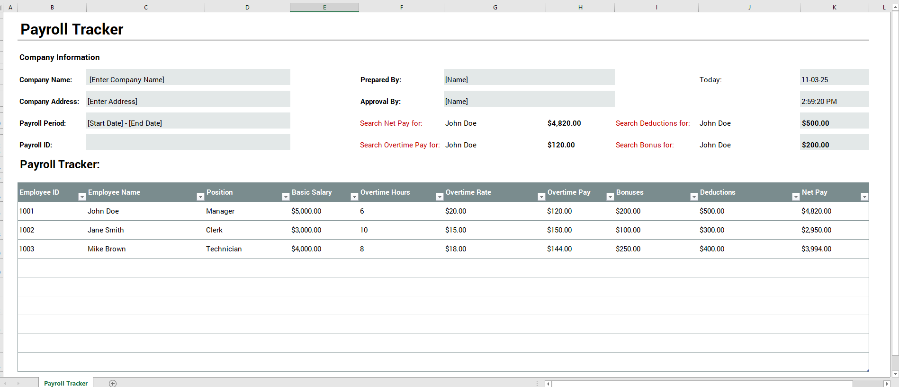Select Search Deductions result $500.00
Viewport: 899px width, 387px height.
pos(835,120)
